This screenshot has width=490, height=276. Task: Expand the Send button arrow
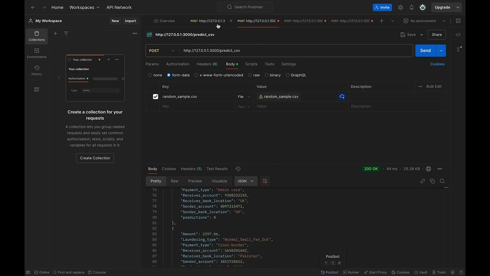pos(441,51)
